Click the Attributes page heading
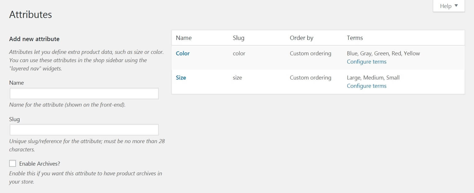Screen dimensions: 474x193 pos(30,14)
